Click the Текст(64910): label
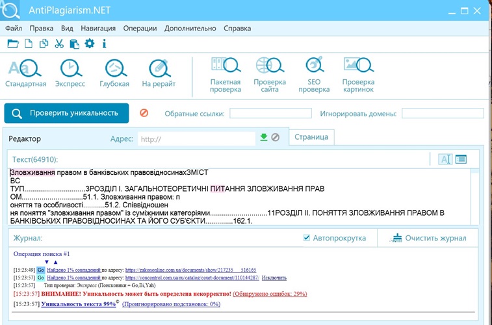Image resolution: width=492 pixels, height=325 pixels. [x=35, y=159]
